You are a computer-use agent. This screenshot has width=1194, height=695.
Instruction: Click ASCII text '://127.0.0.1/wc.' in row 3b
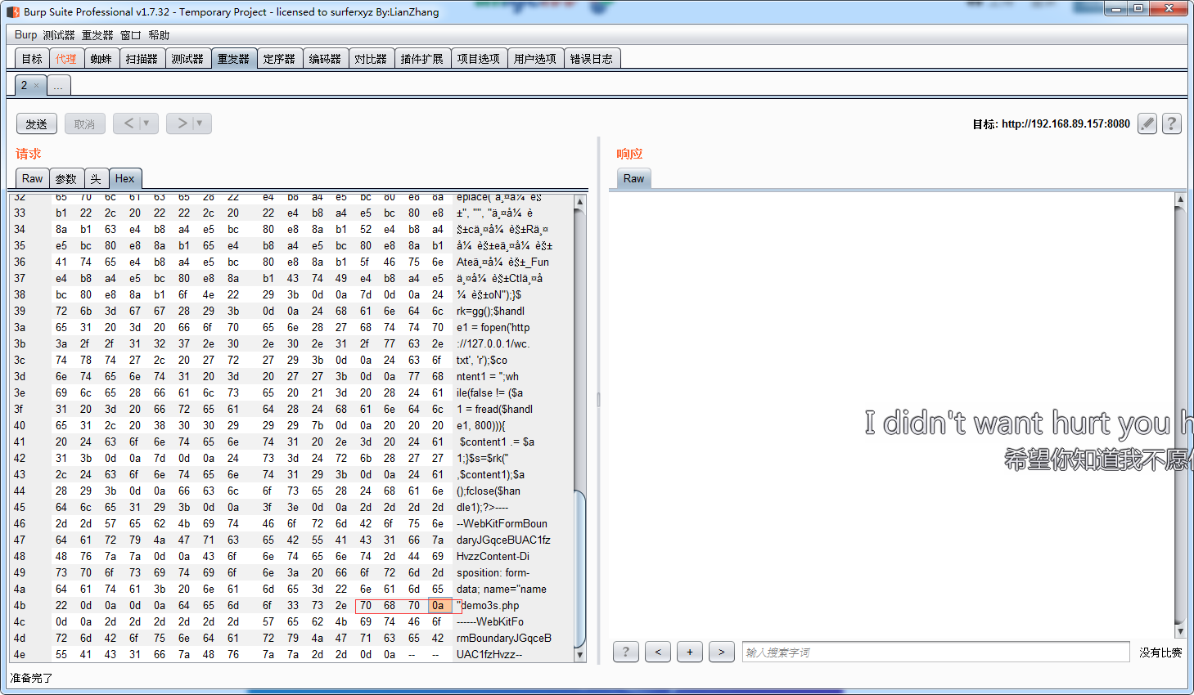(x=493, y=344)
